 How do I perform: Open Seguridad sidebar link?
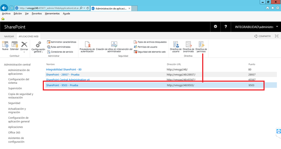pyautogui.click(x=14, y=103)
